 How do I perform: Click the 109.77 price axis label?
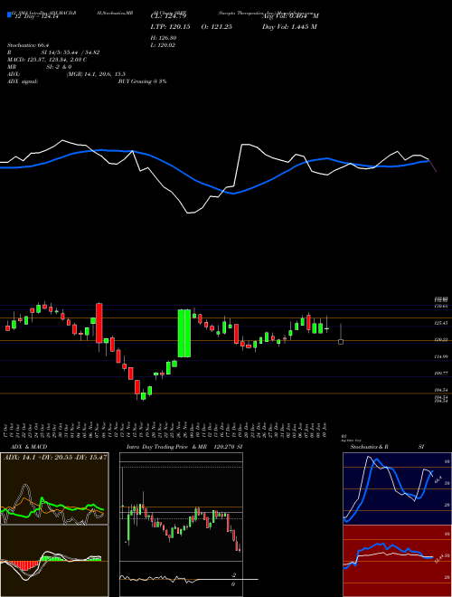pyautogui.click(x=440, y=374)
